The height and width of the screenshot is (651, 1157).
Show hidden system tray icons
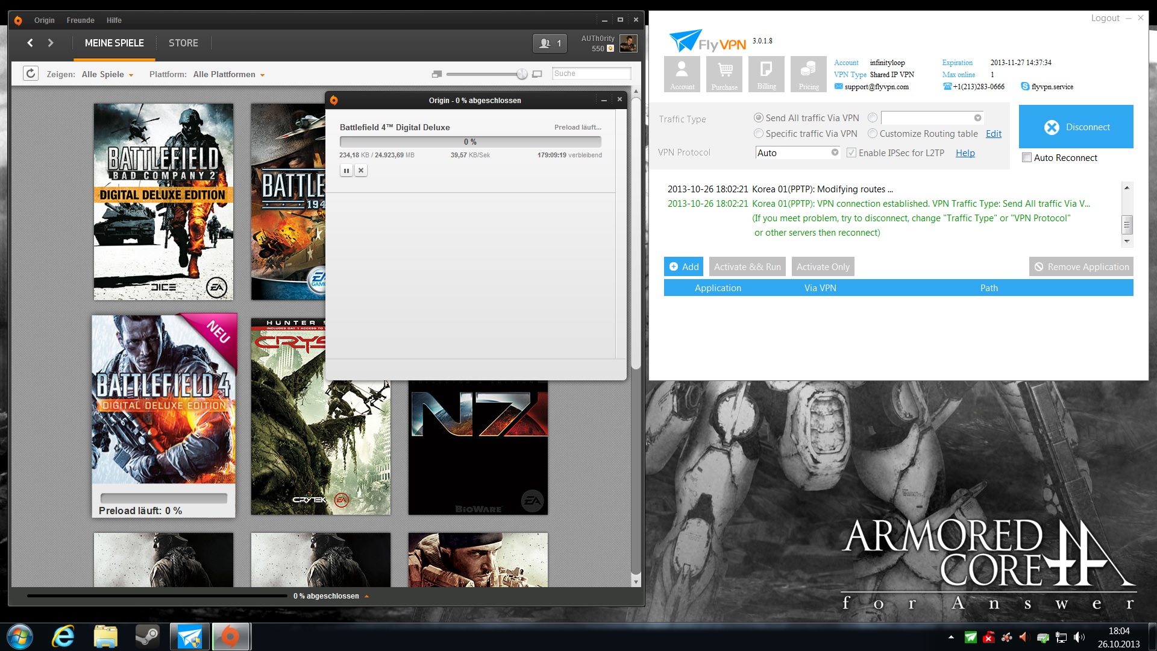tap(951, 637)
